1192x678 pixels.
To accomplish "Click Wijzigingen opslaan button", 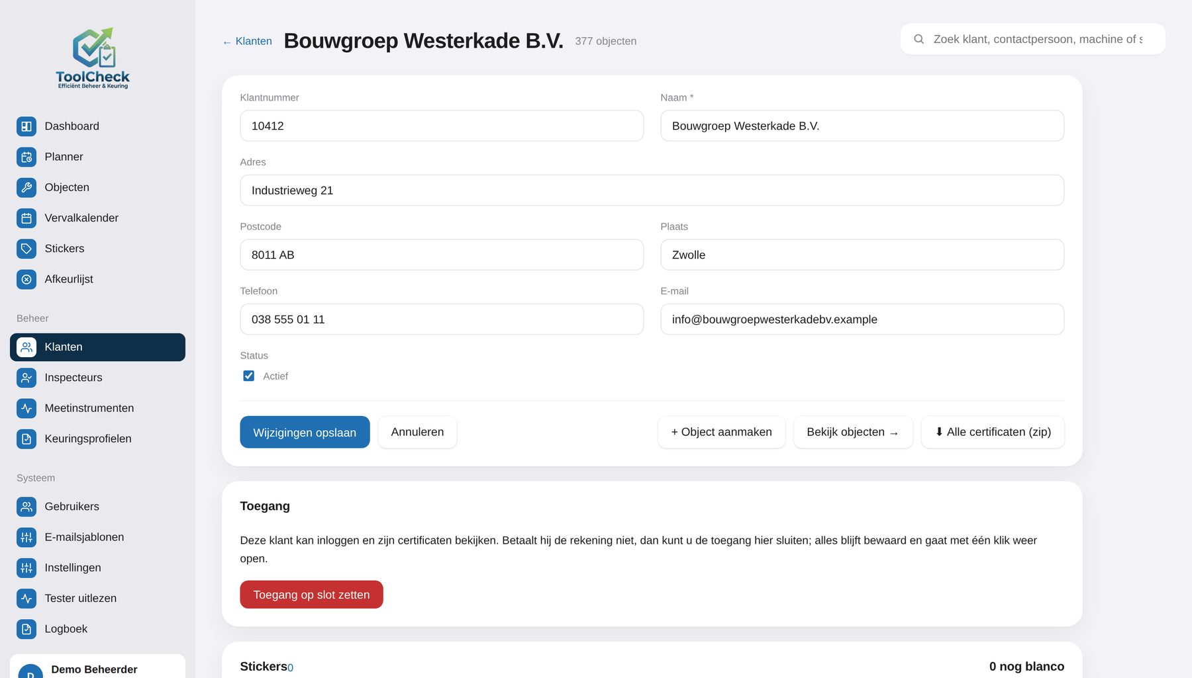I will coord(305,432).
